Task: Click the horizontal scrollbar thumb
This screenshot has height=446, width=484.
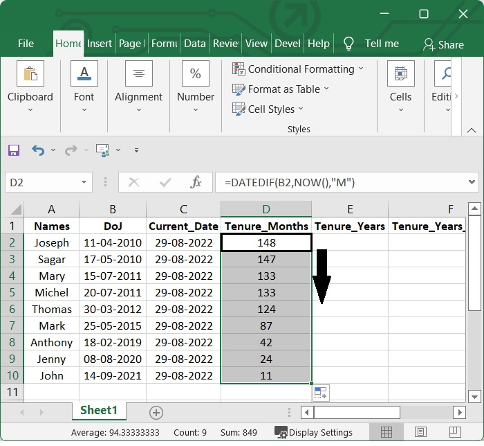Action: pyautogui.click(x=356, y=413)
